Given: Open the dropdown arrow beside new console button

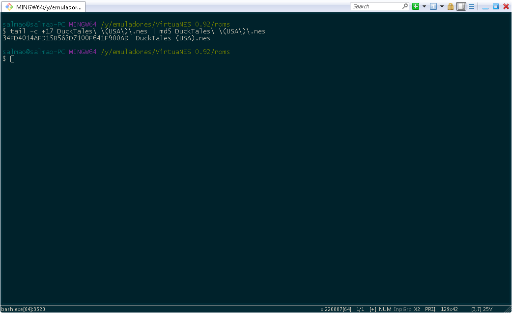Looking at the screenshot, I should tap(424, 6).
